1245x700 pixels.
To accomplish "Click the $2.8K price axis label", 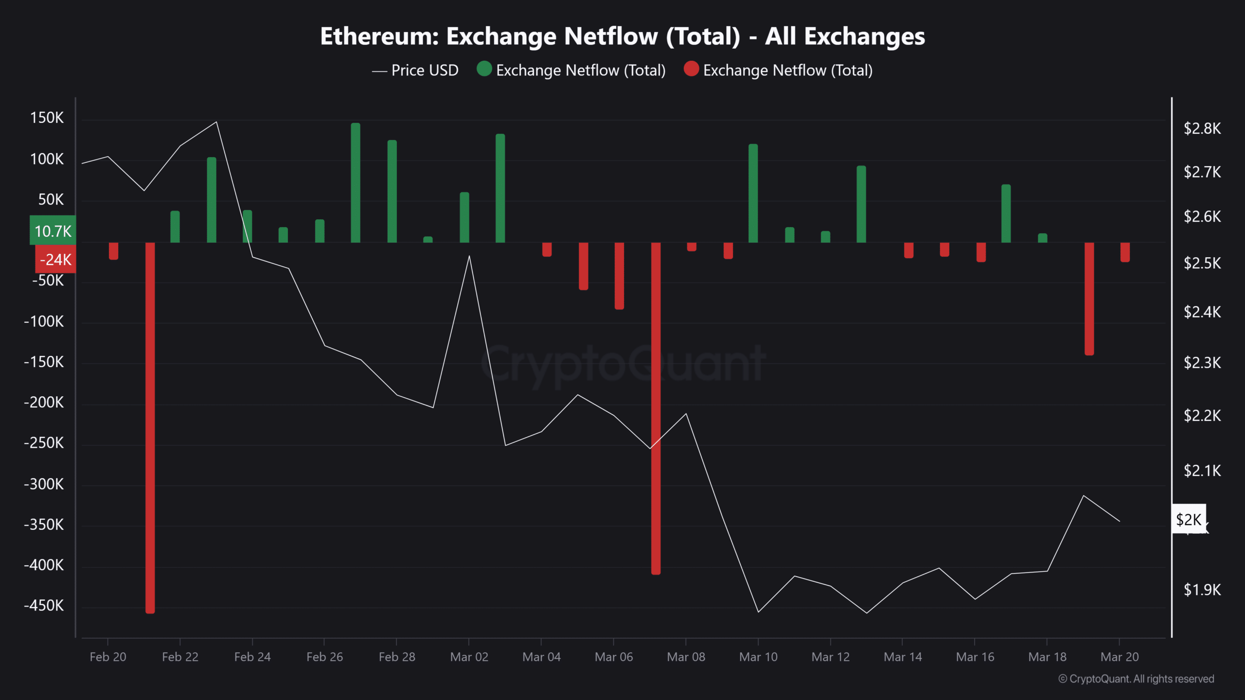I will 1202,129.
